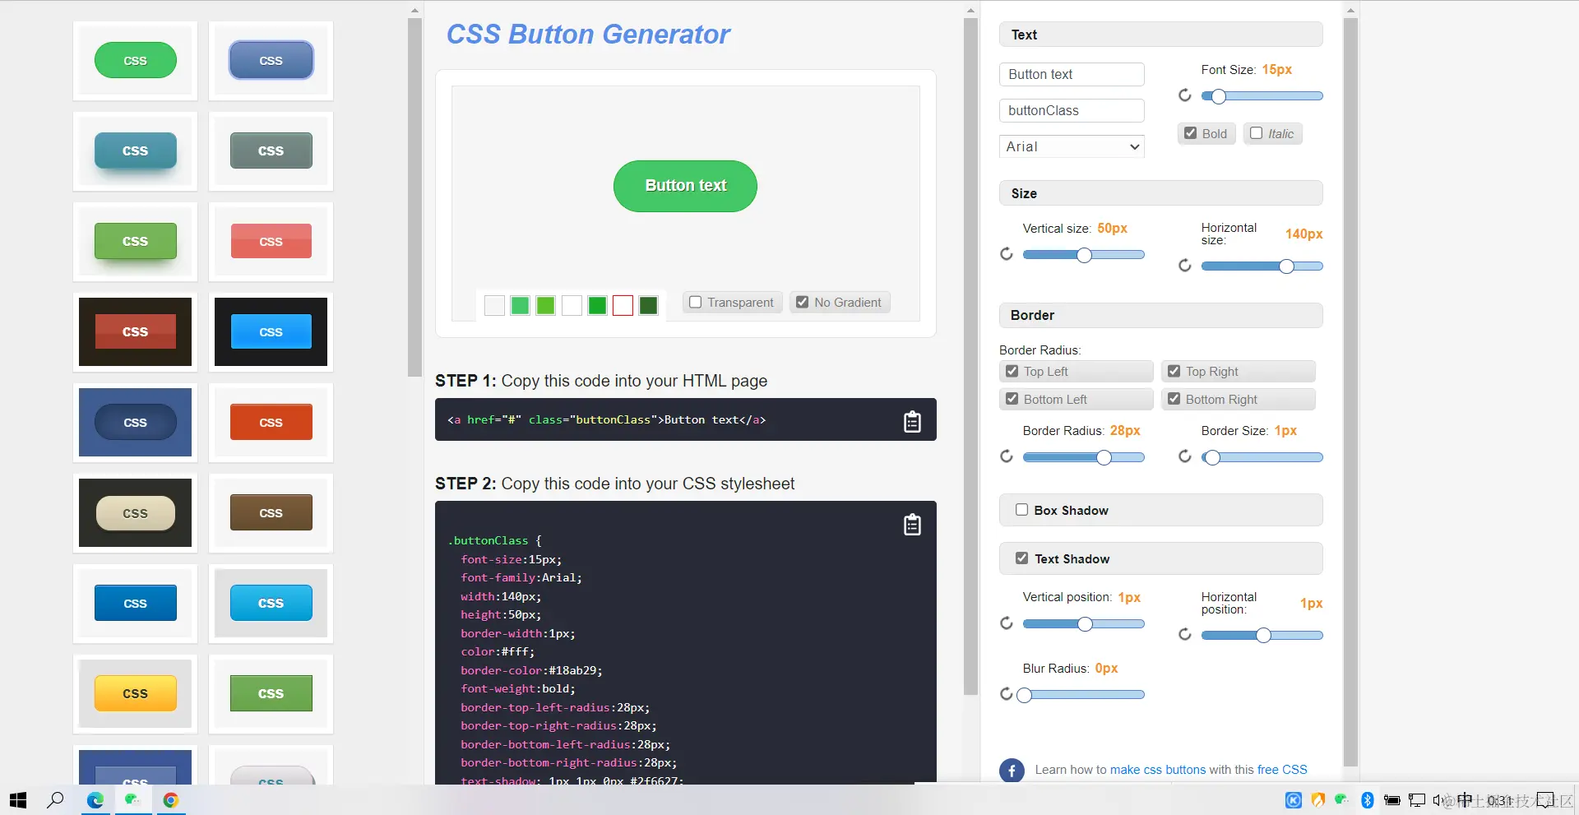This screenshot has width=1579, height=815.
Task: Toggle Transparent background checkbox
Action: coord(695,302)
